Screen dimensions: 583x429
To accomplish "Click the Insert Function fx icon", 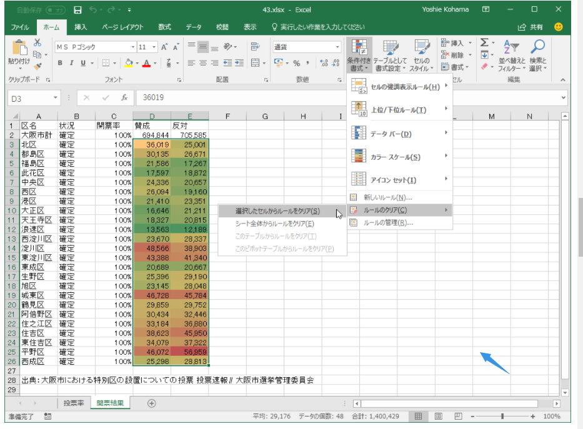I will point(124,97).
